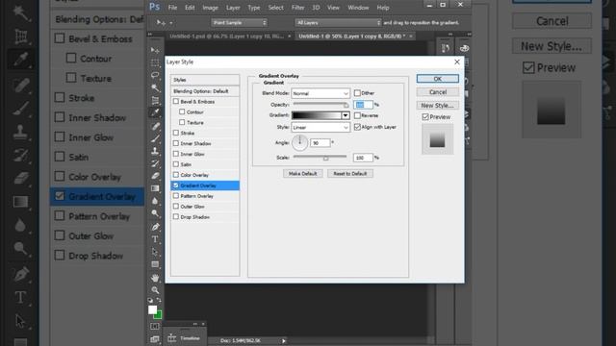Select the Healing Brush tool
The height and width of the screenshot is (346, 616).
click(x=155, y=126)
